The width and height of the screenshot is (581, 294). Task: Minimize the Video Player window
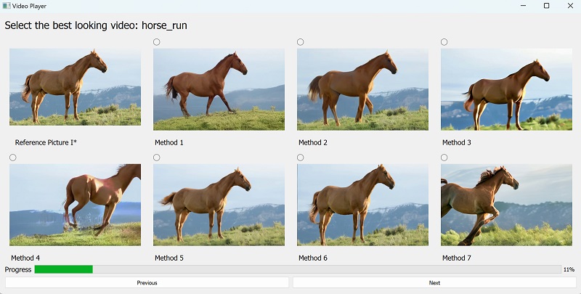(523, 6)
